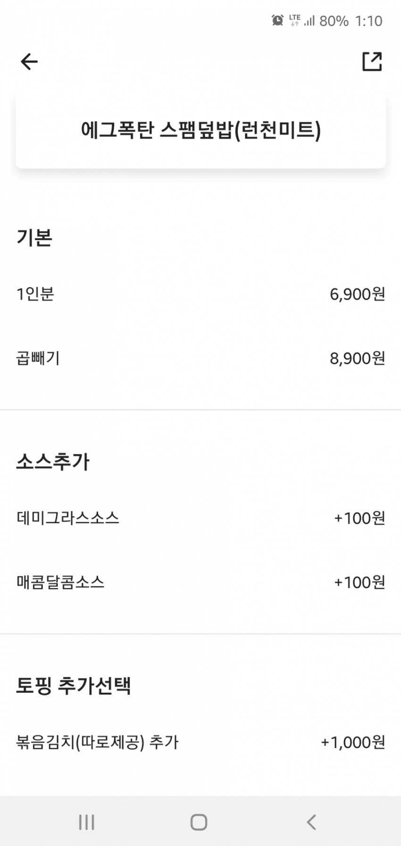
Task: Tap the 토핑 추가선택 section header
Action: 74,686
